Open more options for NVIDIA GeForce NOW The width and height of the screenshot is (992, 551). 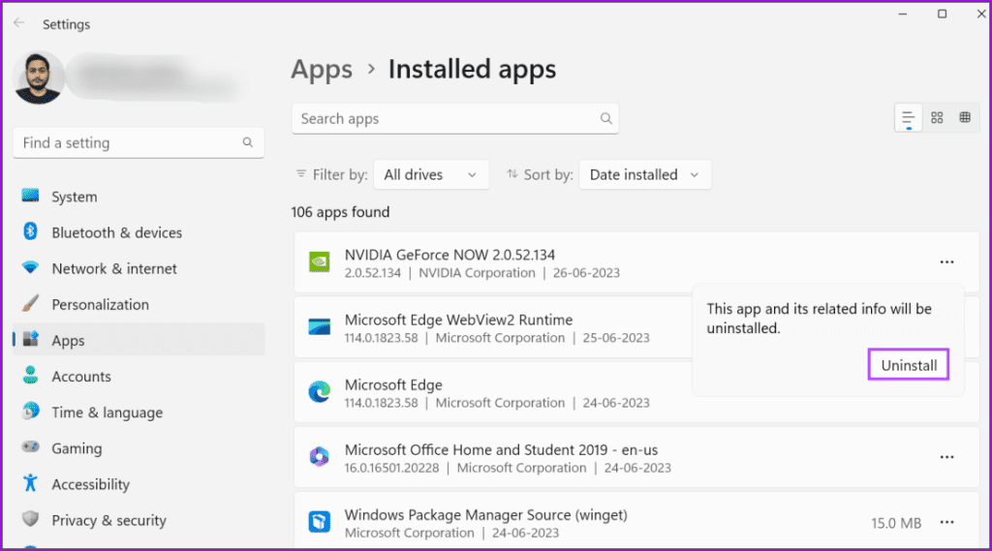click(x=946, y=261)
